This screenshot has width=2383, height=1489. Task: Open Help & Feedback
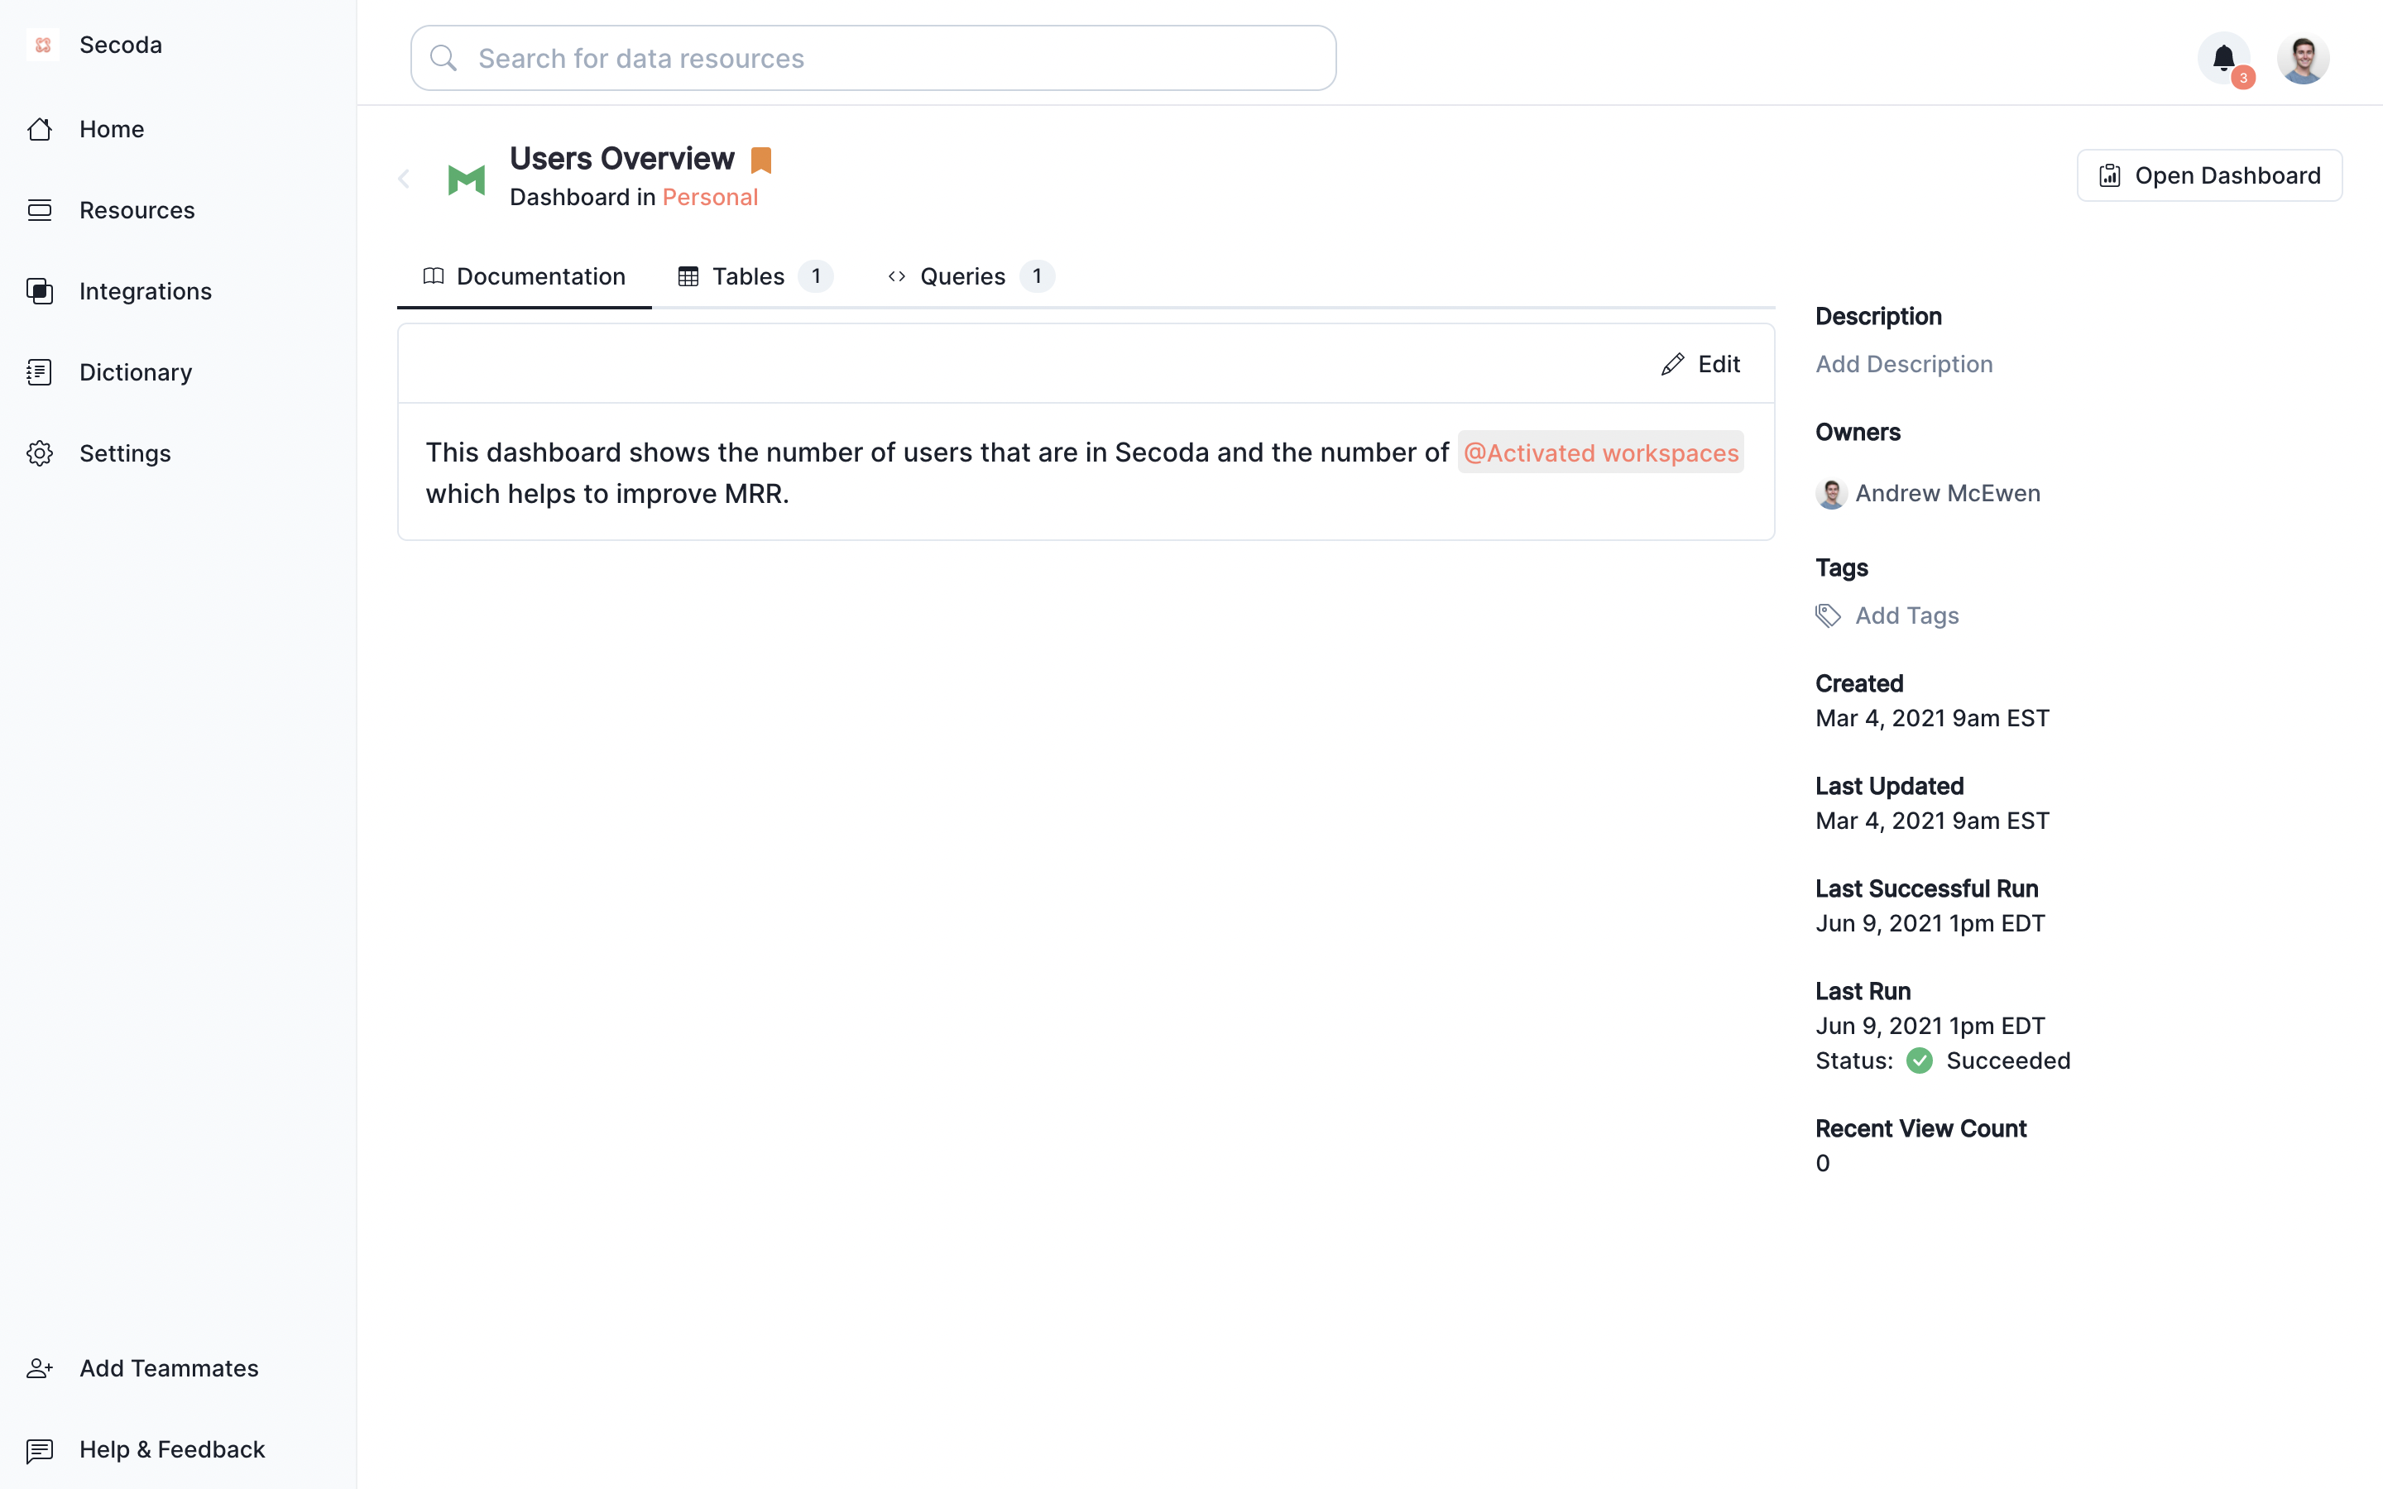[x=171, y=1448]
